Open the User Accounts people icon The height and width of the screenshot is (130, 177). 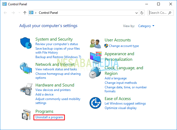[x=95, y=44]
